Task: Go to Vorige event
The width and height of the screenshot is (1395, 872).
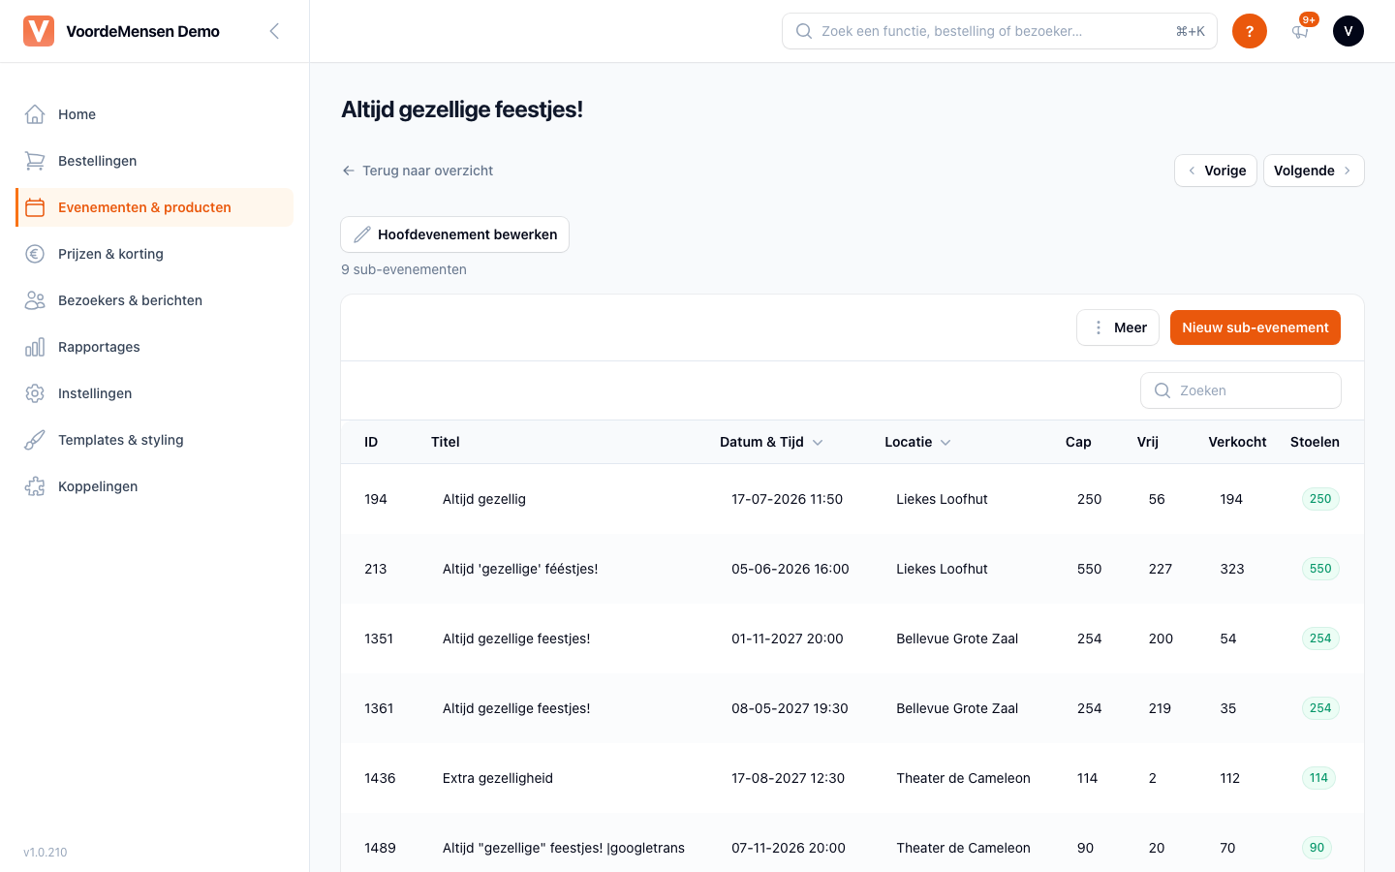Action: click(1216, 171)
